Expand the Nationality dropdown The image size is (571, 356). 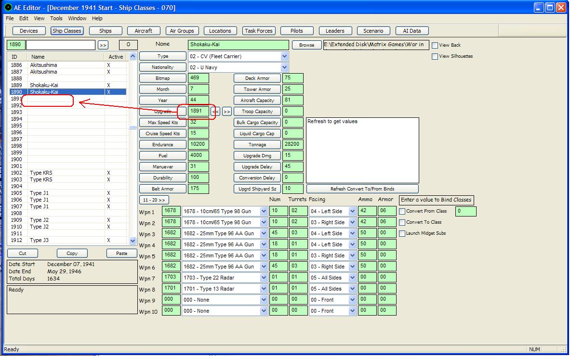[x=284, y=67]
